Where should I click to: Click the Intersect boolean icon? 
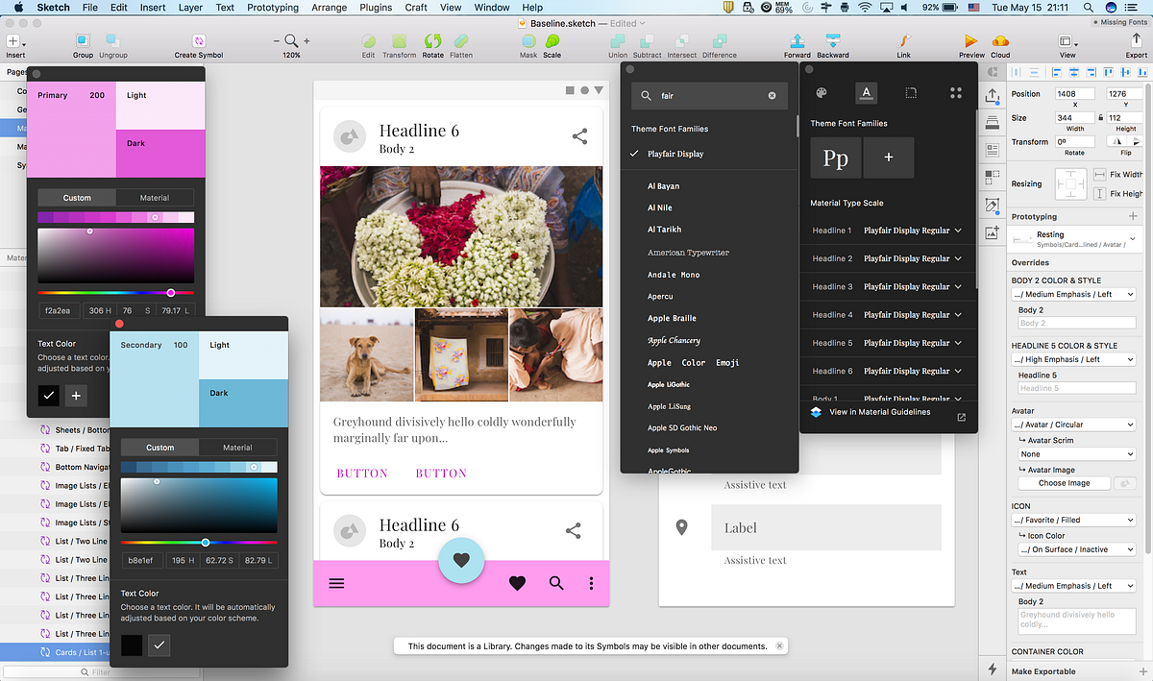click(681, 41)
